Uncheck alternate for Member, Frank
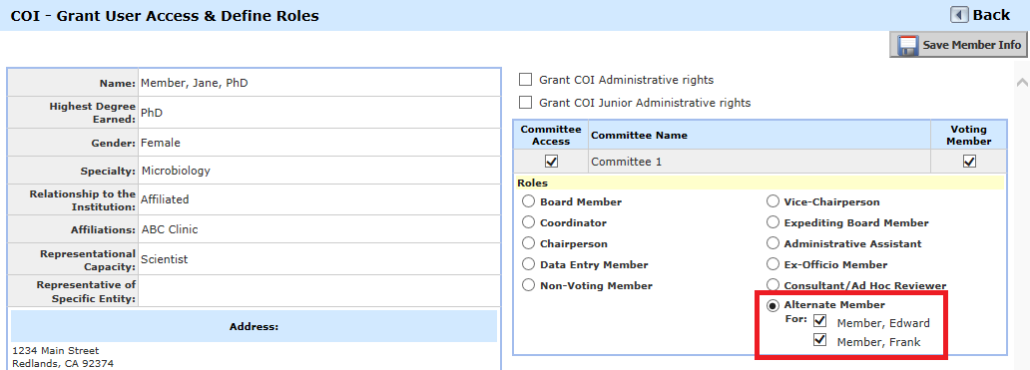1030x370 pixels. [x=819, y=340]
